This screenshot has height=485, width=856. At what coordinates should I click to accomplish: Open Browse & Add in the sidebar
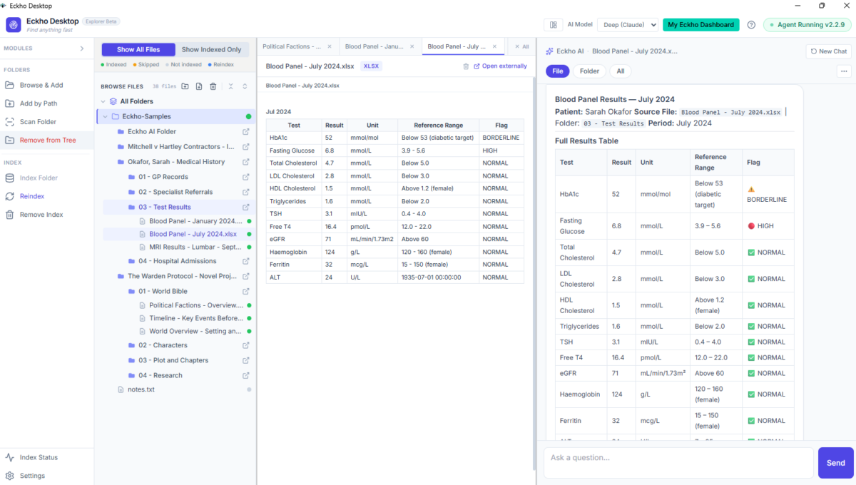pyautogui.click(x=41, y=85)
